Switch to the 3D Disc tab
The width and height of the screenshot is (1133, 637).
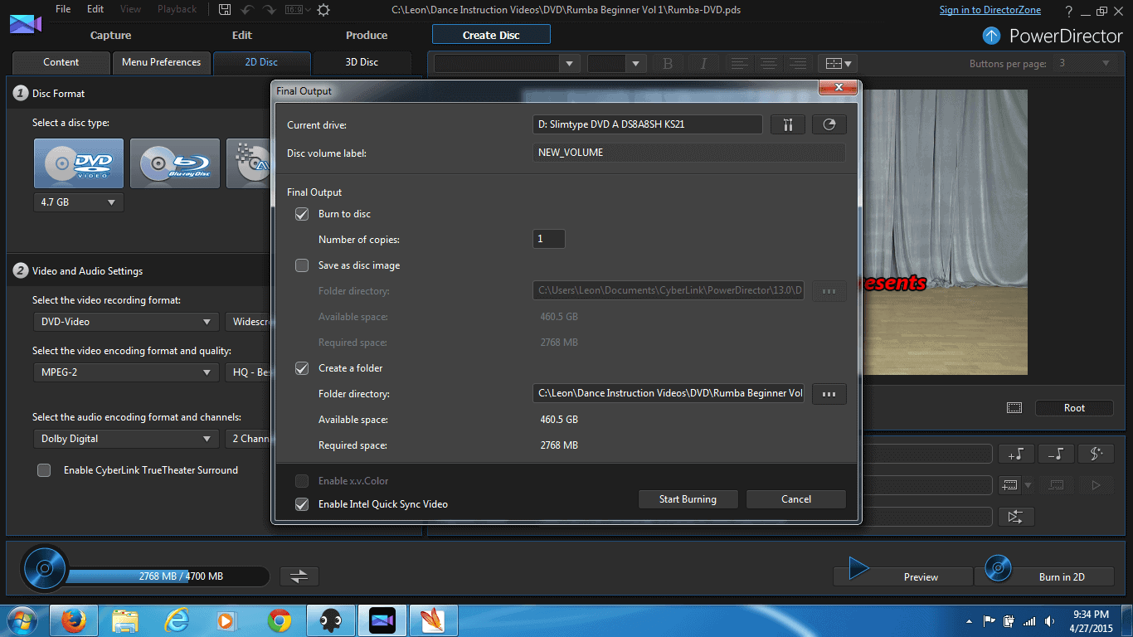[x=362, y=62]
